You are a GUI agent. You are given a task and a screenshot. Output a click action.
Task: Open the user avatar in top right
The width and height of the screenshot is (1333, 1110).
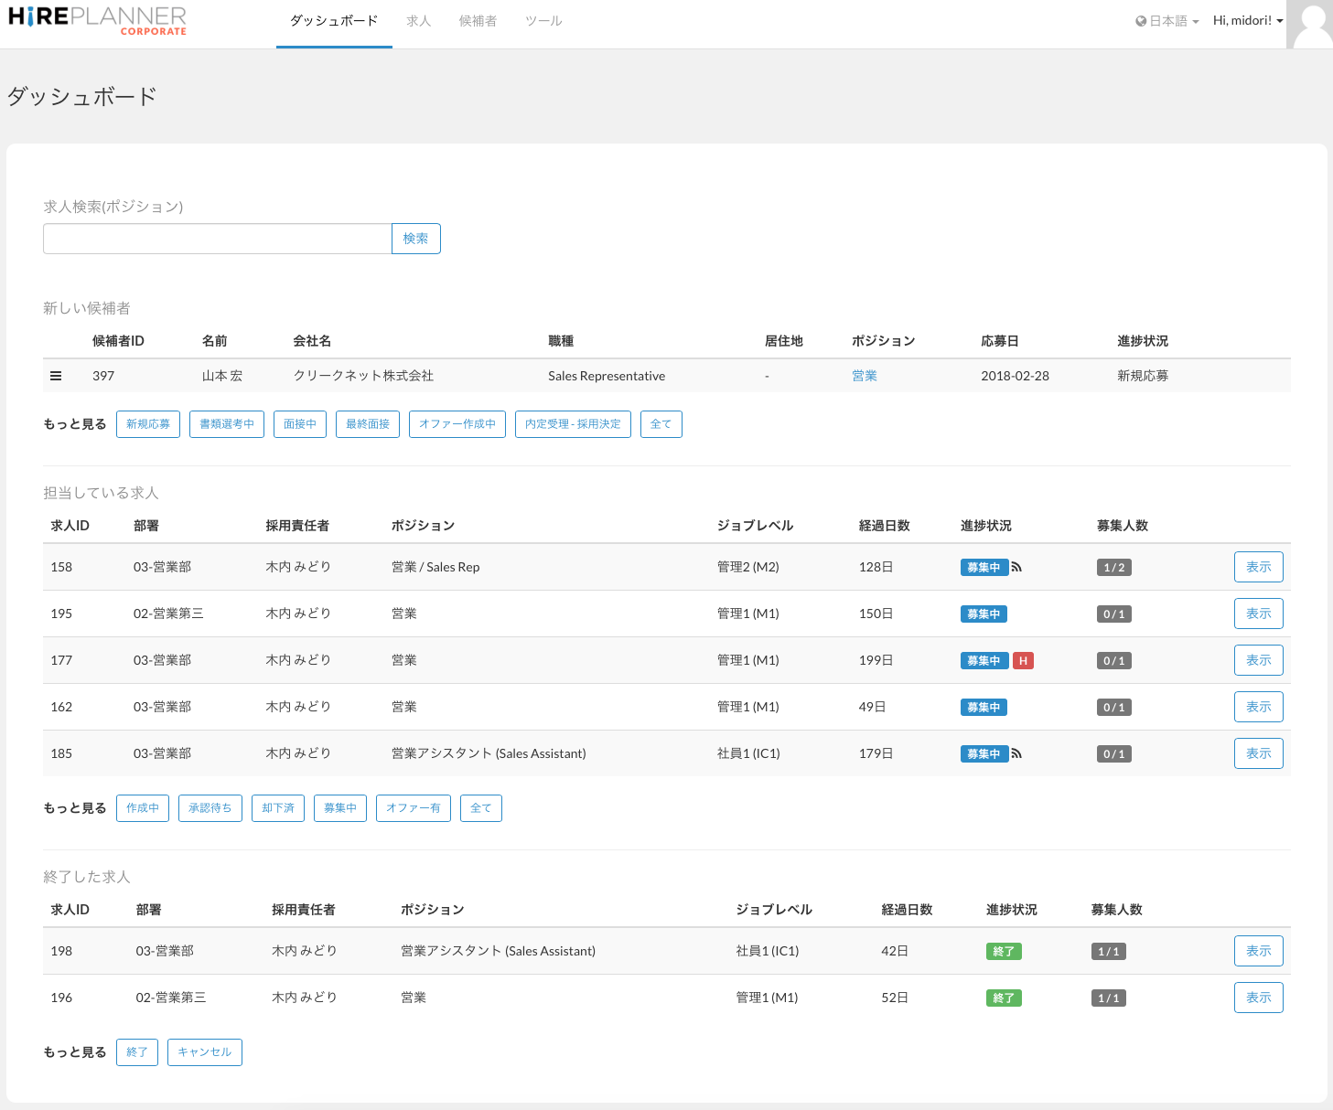pyautogui.click(x=1310, y=25)
